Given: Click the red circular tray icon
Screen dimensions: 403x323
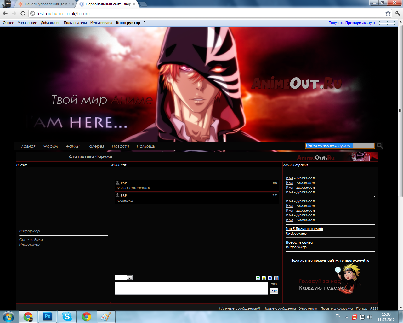Looking at the screenshot, I should pyautogui.click(x=355, y=317).
